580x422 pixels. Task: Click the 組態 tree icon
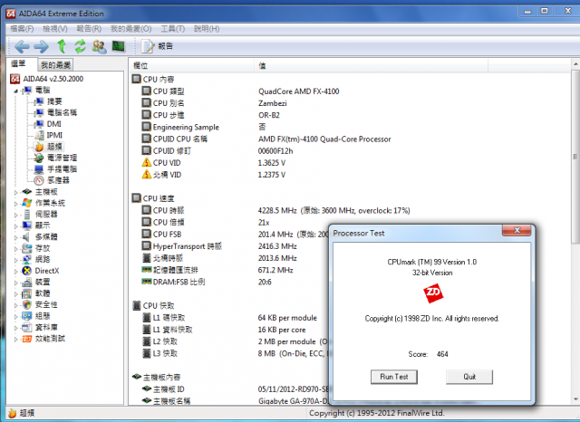26,316
